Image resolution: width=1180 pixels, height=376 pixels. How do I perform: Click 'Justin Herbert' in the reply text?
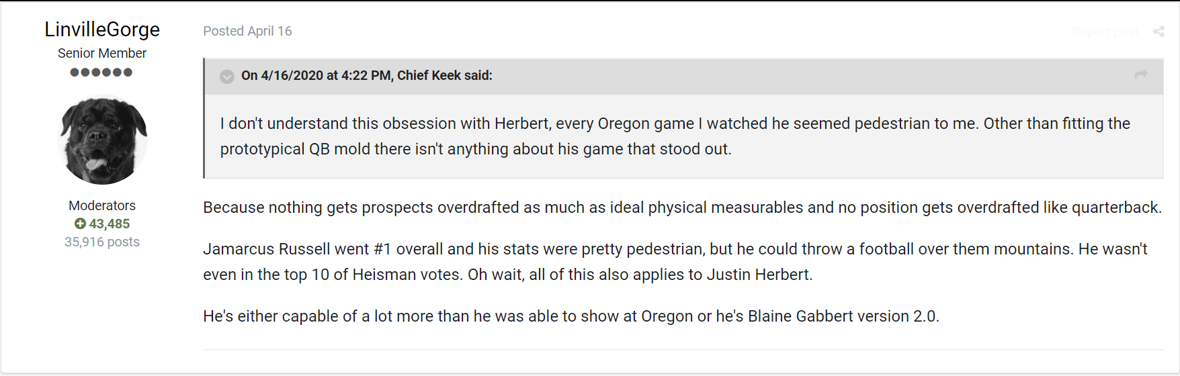759,275
